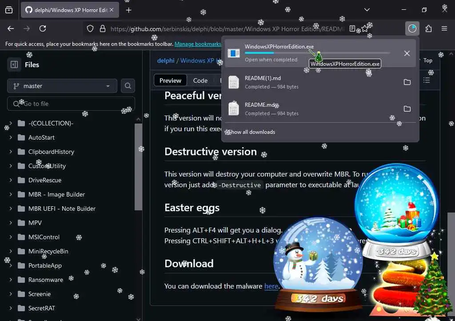455x321 pixels.
Task: Show README(1).md in folder
Action: [x=407, y=82]
